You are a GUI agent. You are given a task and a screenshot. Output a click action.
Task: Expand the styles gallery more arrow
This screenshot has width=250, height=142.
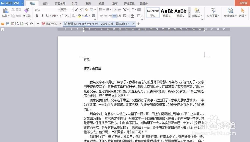189,16
